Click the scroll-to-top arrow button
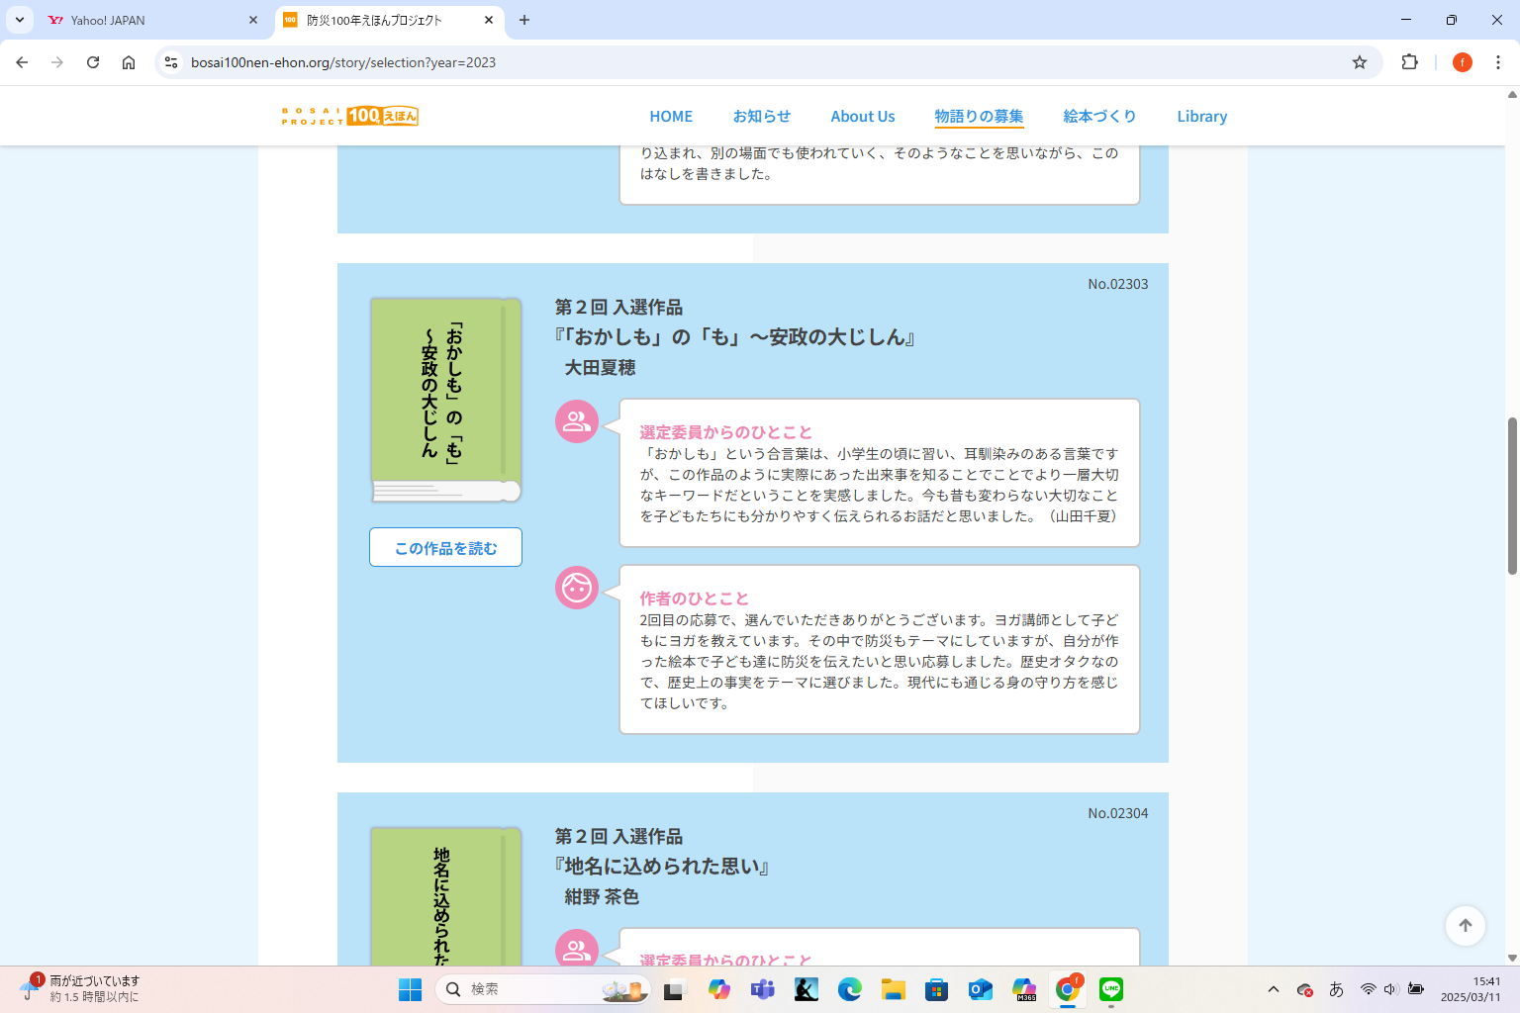The image size is (1520, 1013). pos(1465,925)
